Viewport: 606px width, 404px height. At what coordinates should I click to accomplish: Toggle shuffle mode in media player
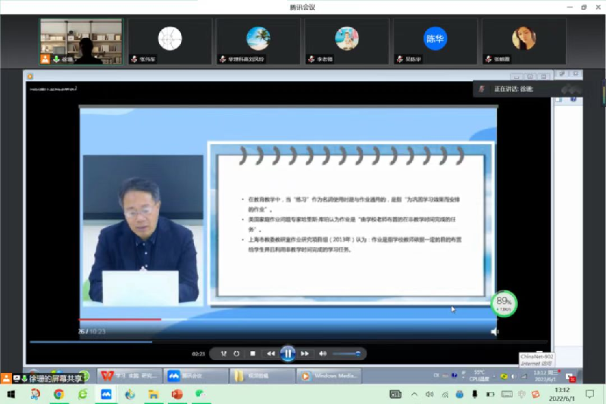223,353
